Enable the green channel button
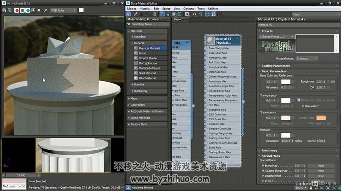The height and width of the screenshot is (191, 341). pos(22,10)
